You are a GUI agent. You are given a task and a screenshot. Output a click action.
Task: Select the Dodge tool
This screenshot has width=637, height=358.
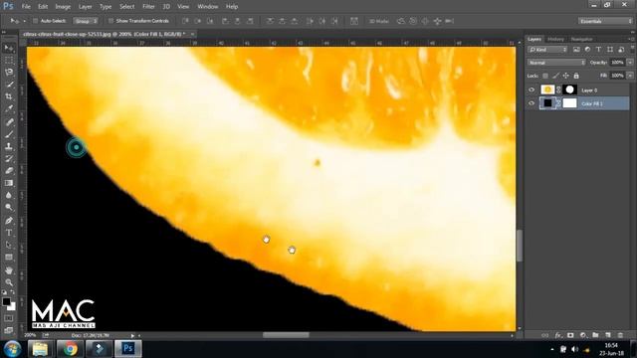click(9, 208)
